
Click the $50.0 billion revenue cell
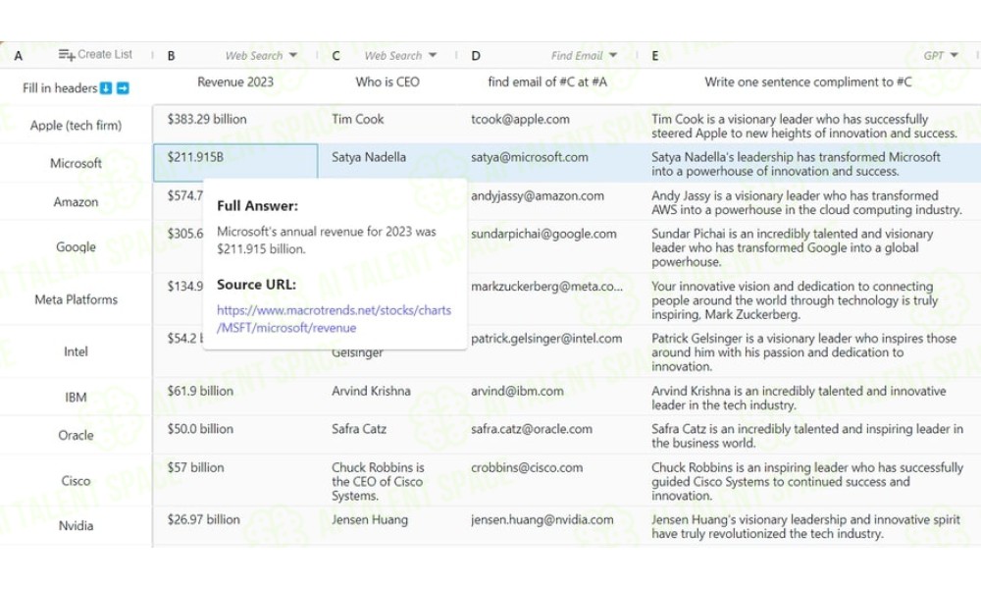click(x=235, y=435)
